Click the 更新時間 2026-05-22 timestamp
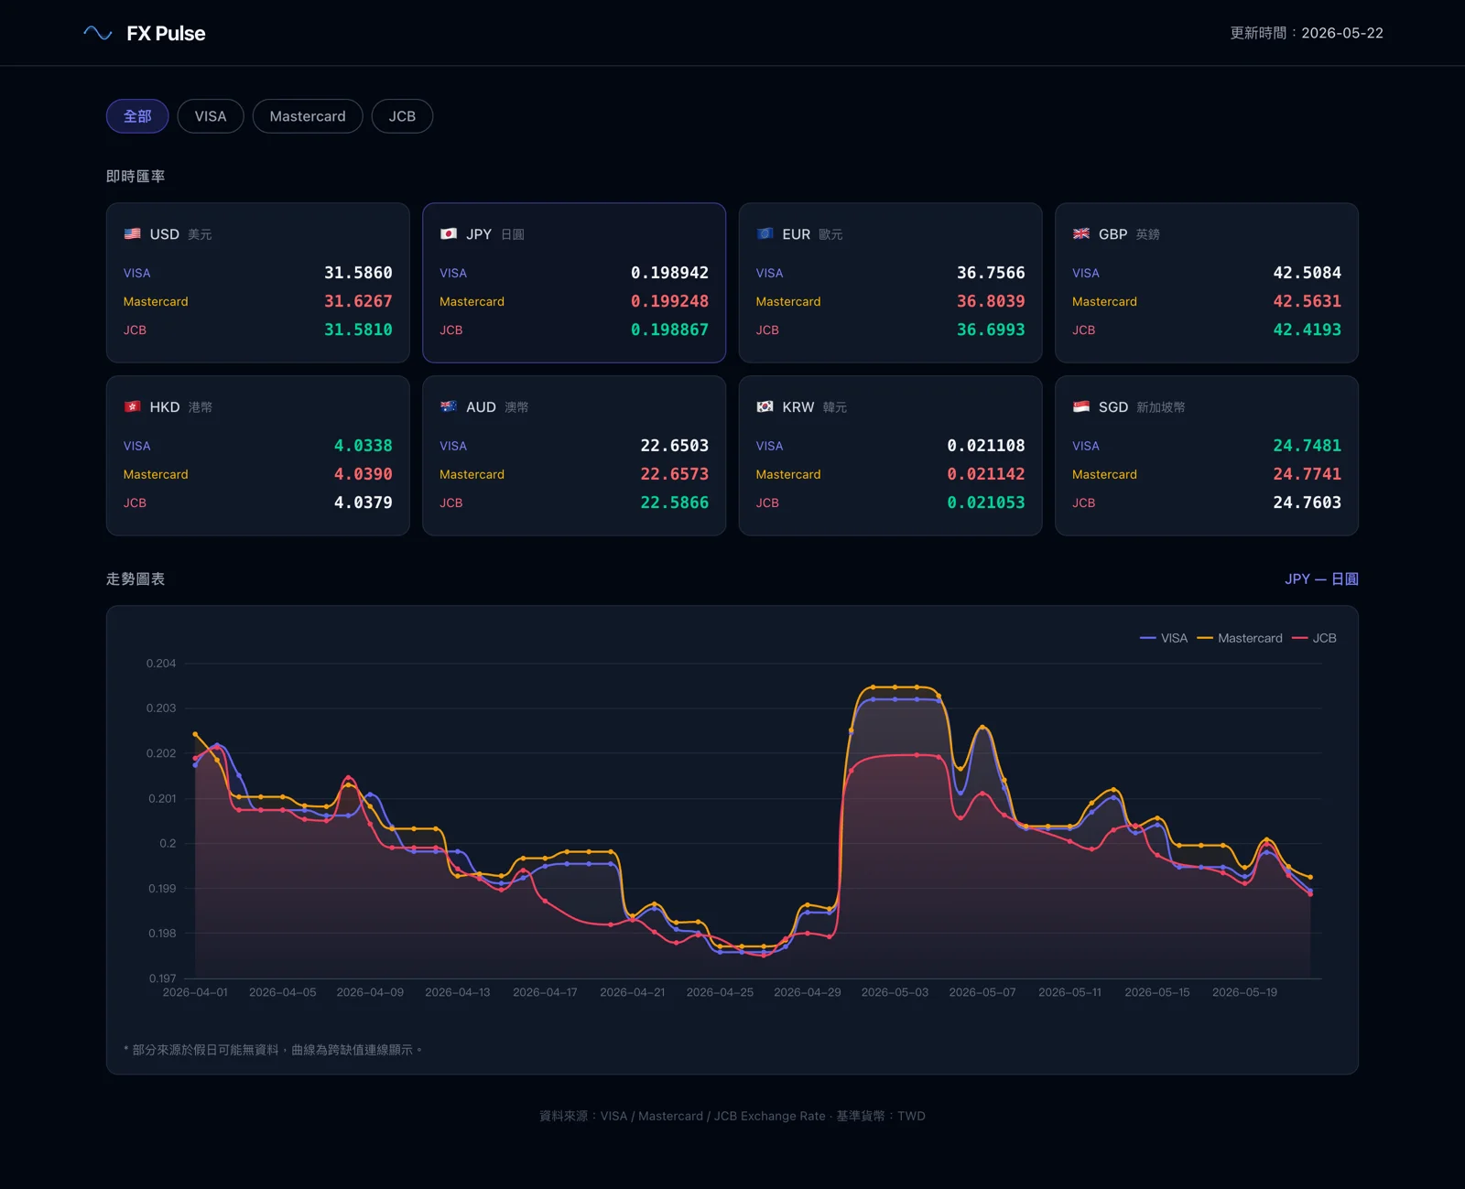This screenshot has height=1189, width=1465. [x=1307, y=33]
